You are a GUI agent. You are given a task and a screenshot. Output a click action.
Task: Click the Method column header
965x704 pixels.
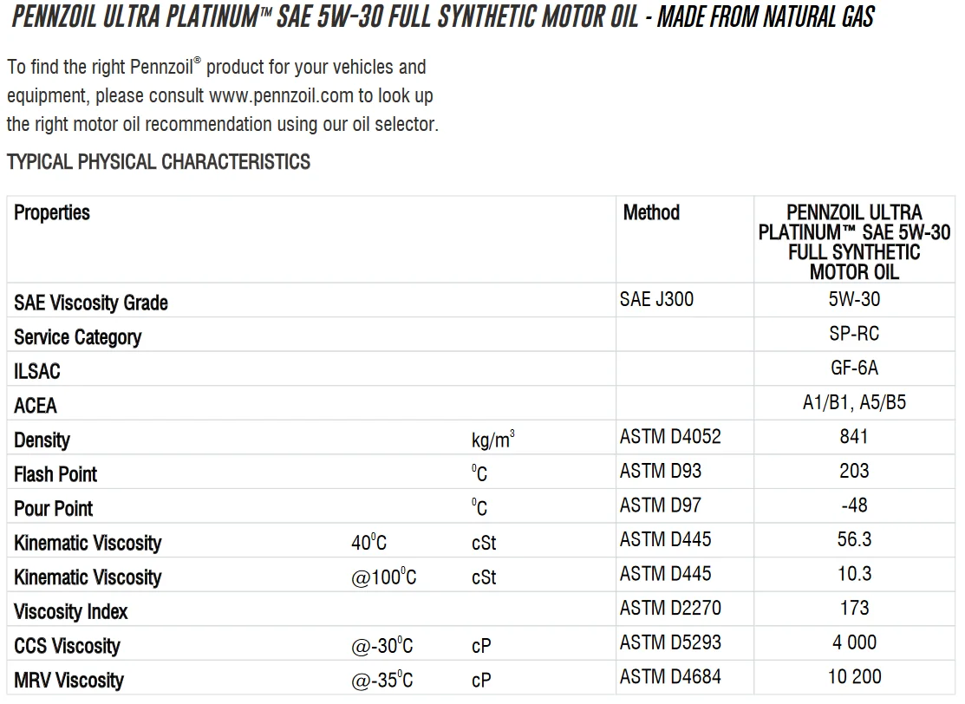coord(651,212)
